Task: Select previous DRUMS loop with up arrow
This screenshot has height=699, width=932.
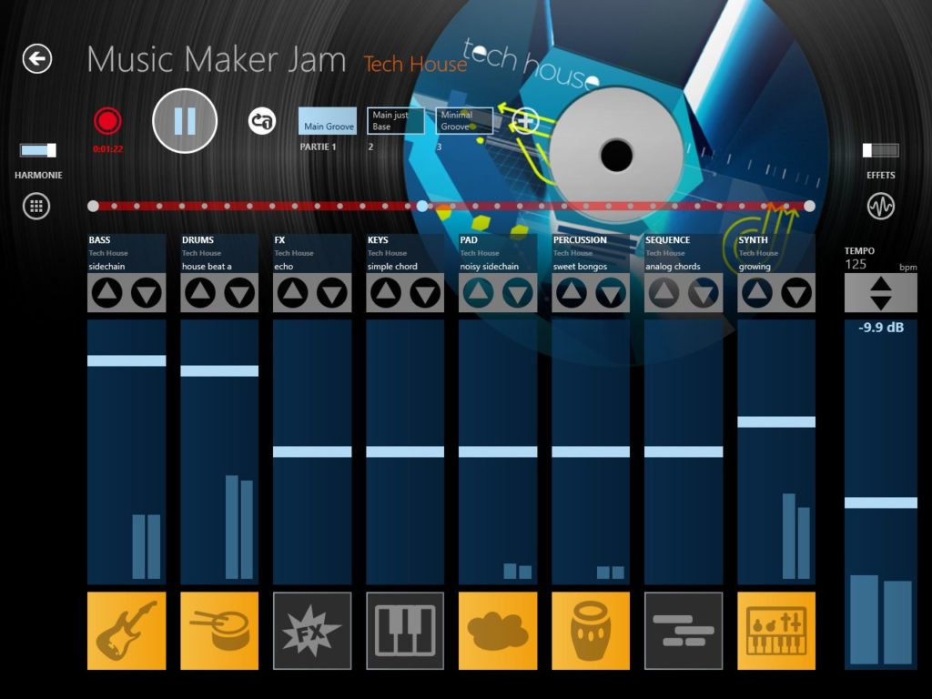Action: 200,293
